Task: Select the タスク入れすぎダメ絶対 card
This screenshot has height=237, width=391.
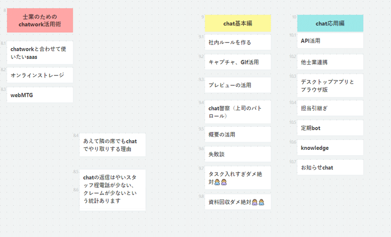Action: pos(238,178)
